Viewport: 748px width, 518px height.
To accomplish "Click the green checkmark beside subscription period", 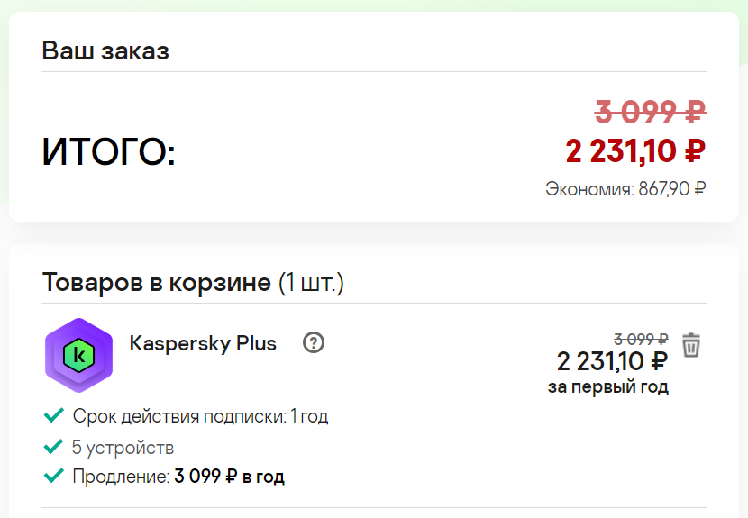I will click(53, 415).
